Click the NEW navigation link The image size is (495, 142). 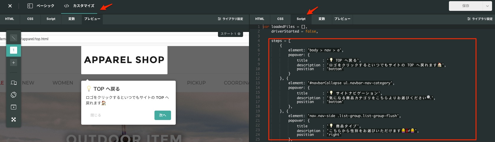(x=28, y=83)
